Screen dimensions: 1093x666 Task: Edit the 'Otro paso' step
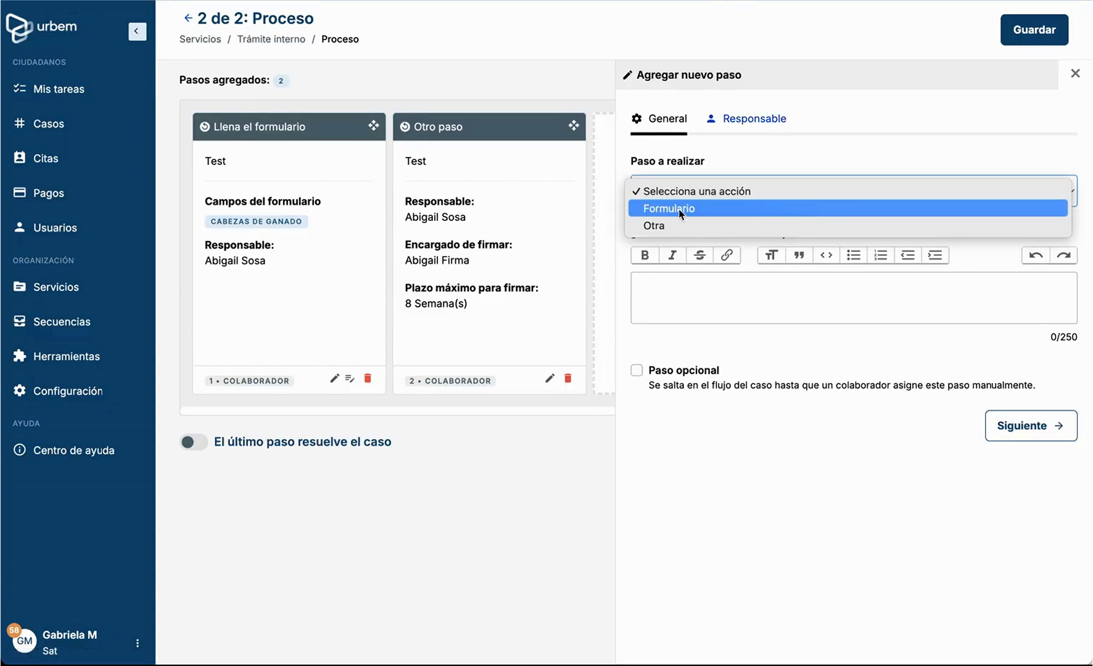click(x=550, y=378)
